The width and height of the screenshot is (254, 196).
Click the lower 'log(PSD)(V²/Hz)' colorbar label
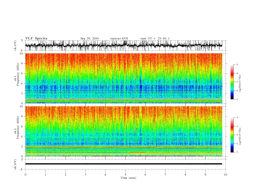click(x=240, y=136)
